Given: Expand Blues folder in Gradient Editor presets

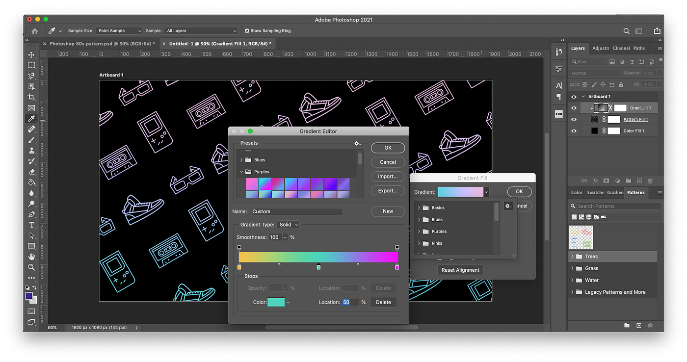Looking at the screenshot, I should pyautogui.click(x=241, y=160).
